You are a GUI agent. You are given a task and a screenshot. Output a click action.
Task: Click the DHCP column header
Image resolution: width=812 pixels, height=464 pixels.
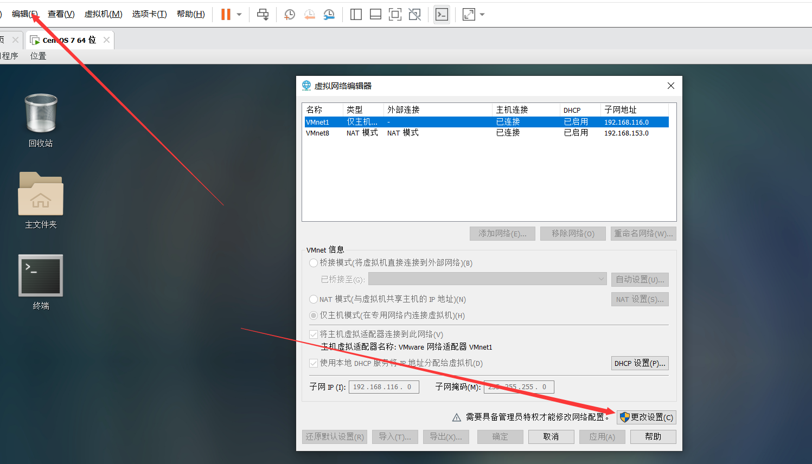tap(580, 109)
